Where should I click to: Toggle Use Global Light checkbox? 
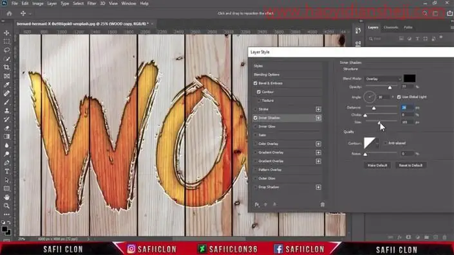tap(399, 97)
